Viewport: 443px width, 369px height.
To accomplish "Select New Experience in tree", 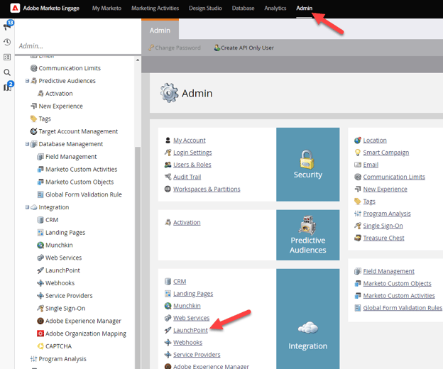I will click(61, 106).
